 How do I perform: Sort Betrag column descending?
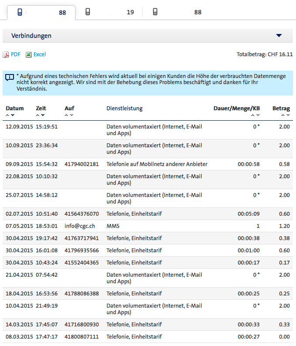click(x=288, y=115)
